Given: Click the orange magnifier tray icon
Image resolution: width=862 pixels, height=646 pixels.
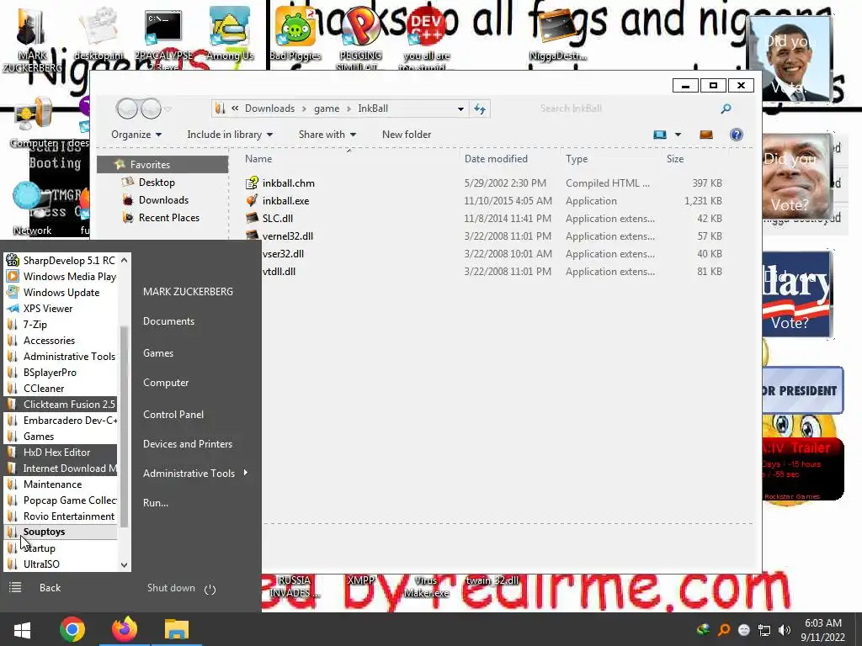Looking at the screenshot, I should tap(723, 630).
